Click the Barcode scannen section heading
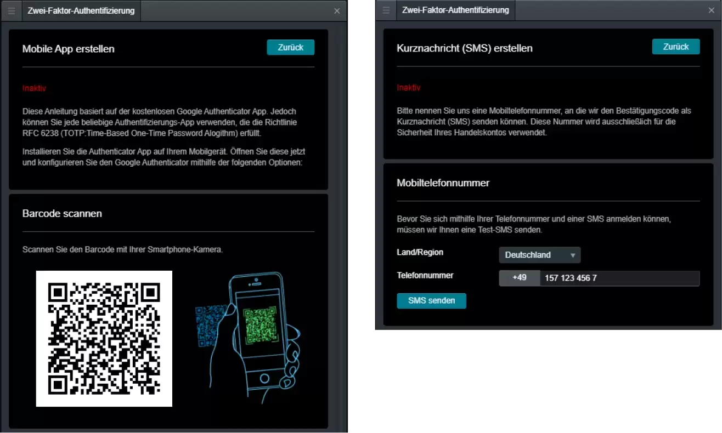The image size is (722, 433). point(61,213)
